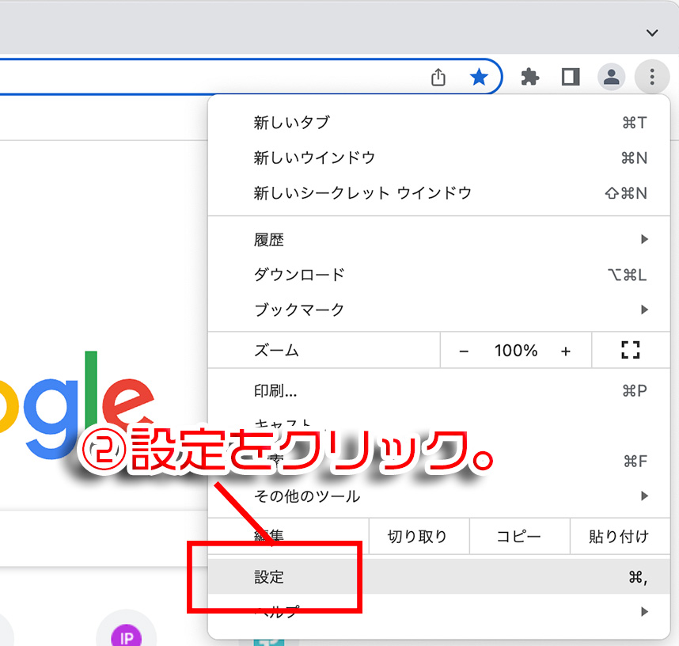Viewport: 679px width, 646px height.
Task: Expand the ブックマーク submenu
Action: 438,310
